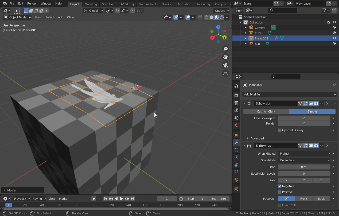Open the World properties tab
The height and width of the screenshot is (216, 339).
coord(236,125)
